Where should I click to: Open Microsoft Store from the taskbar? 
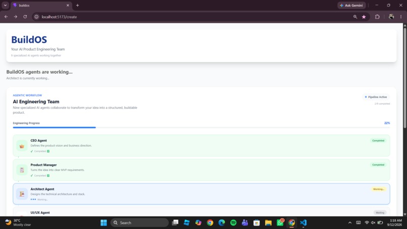pos(257,223)
